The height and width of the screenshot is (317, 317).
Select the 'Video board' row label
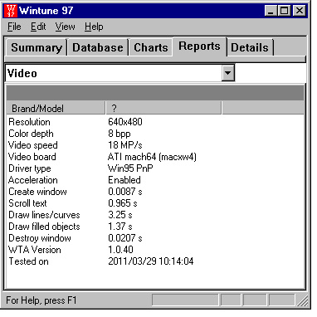(32, 157)
